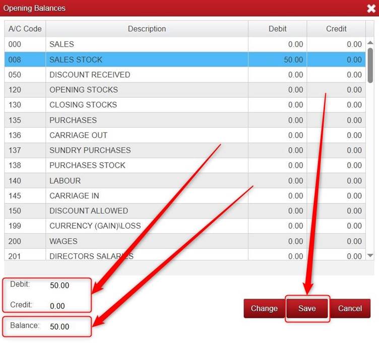Select the CARRIAGE OUT row

click(x=185, y=135)
